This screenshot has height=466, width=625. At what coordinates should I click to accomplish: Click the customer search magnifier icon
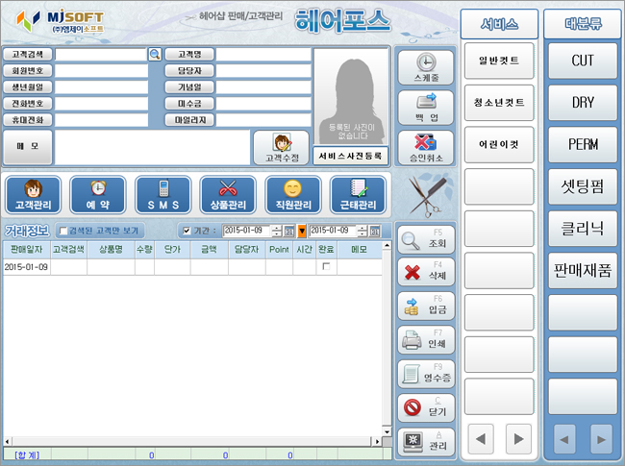155,54
